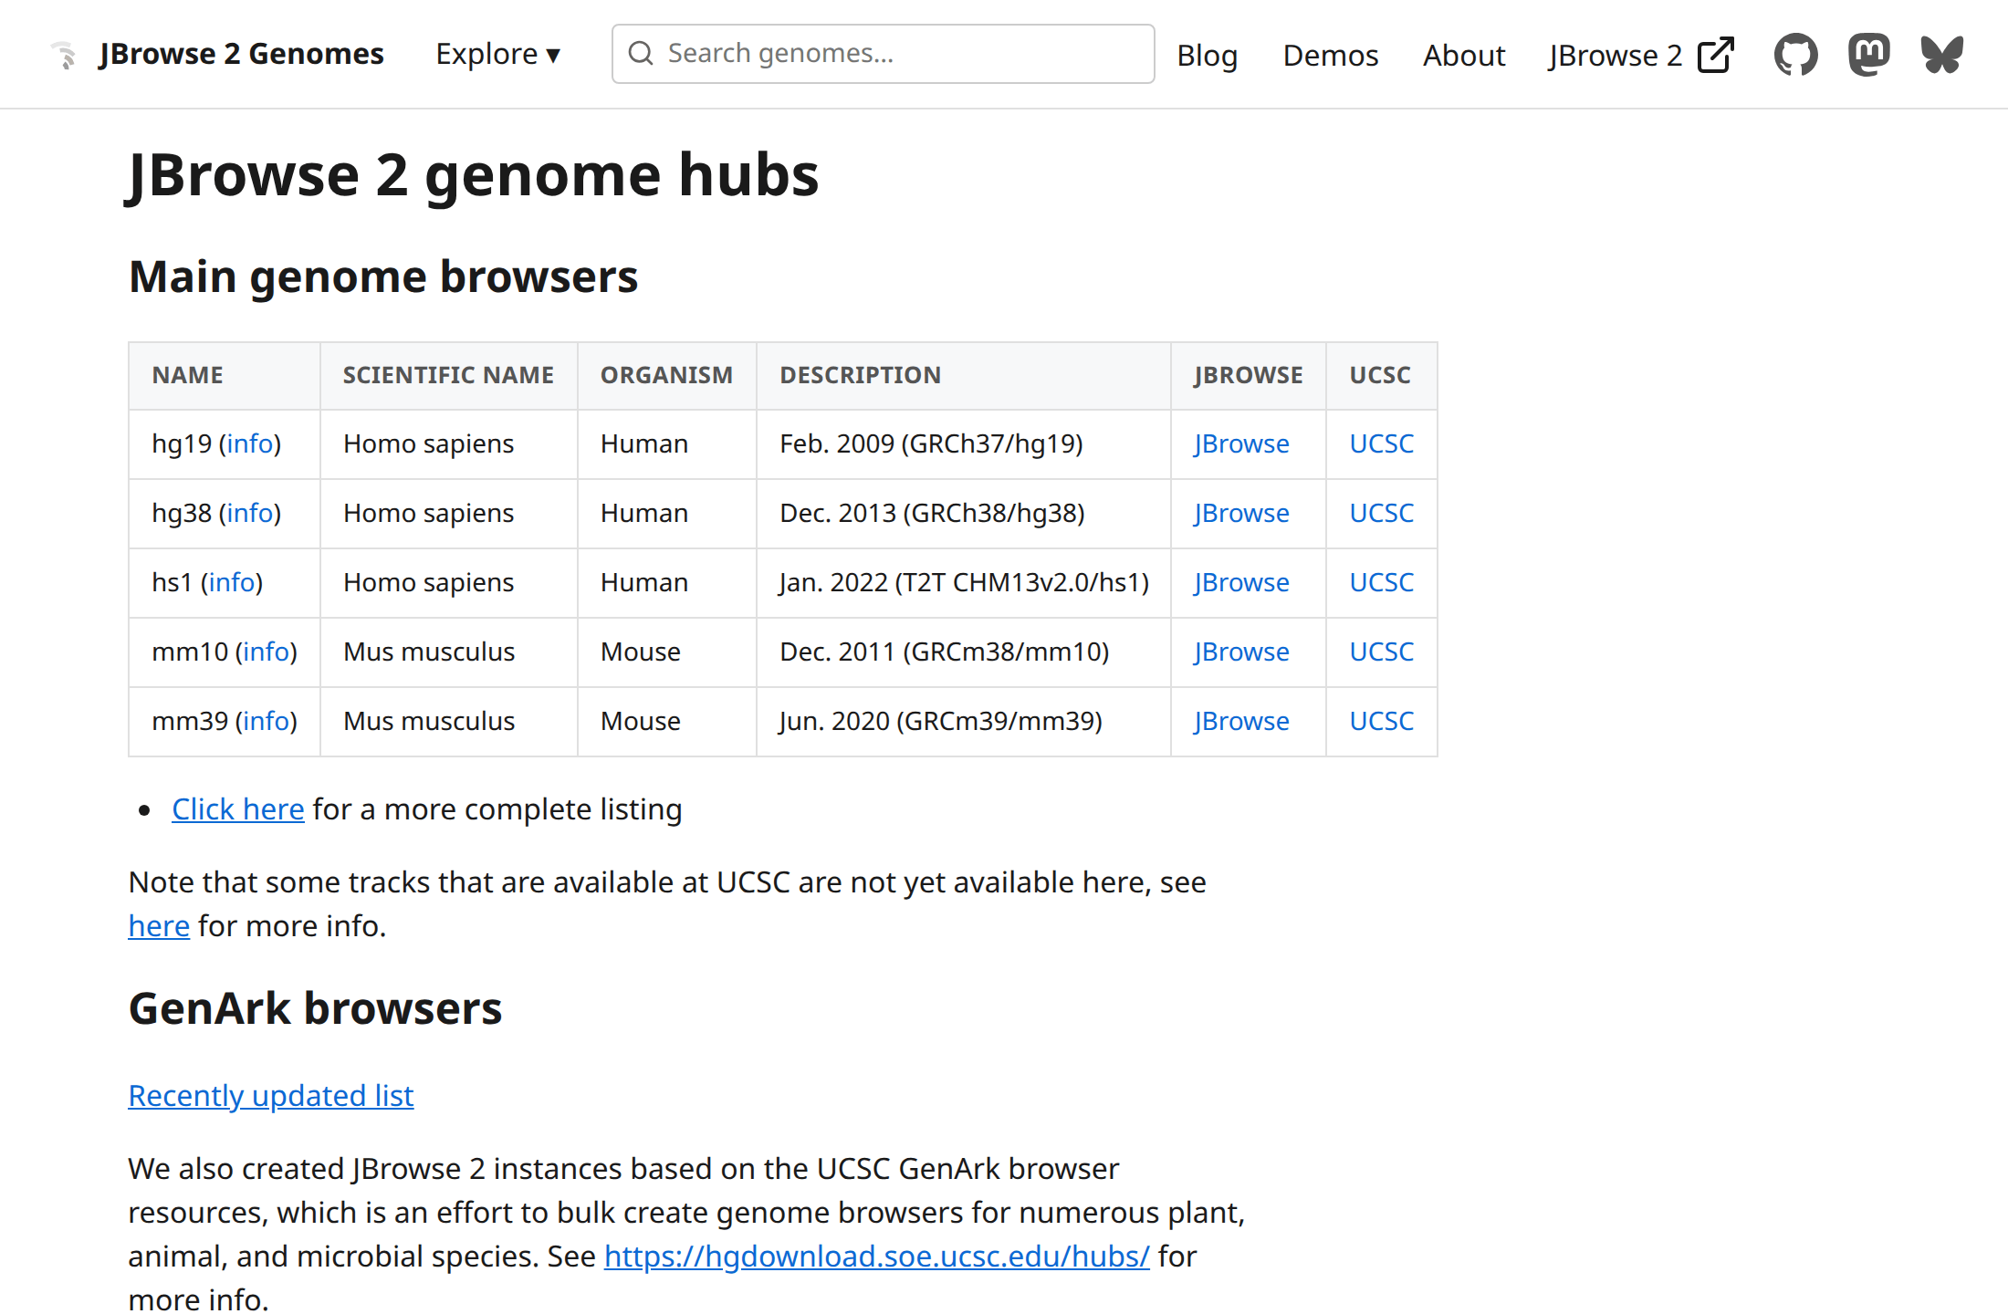Follow 'here' link for more info
Screen dimensions: 2008x1314
coord(159,926)
